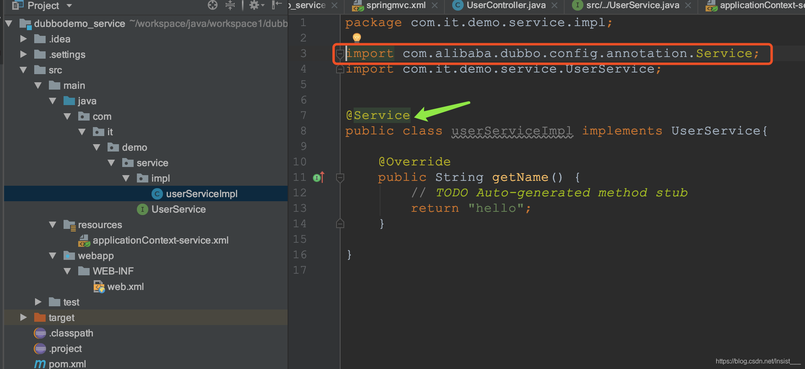Viewport: 805px width, 369px height.
Task: Hide the Project tool window
Action: (277, 5)
